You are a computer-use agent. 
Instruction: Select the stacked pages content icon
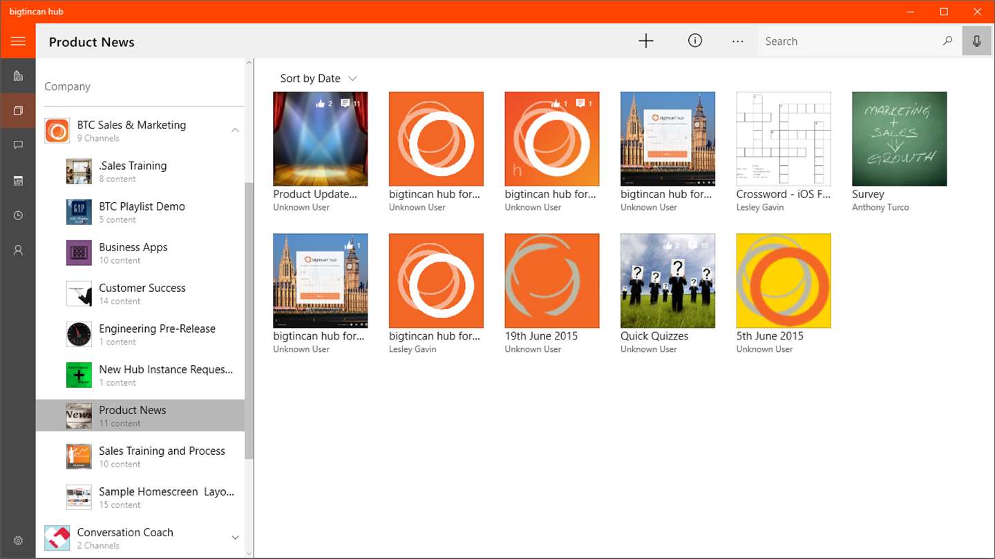point(18,110)
